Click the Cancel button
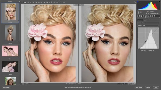This screenshot has width=161, height=90. [x=148, y=87]
